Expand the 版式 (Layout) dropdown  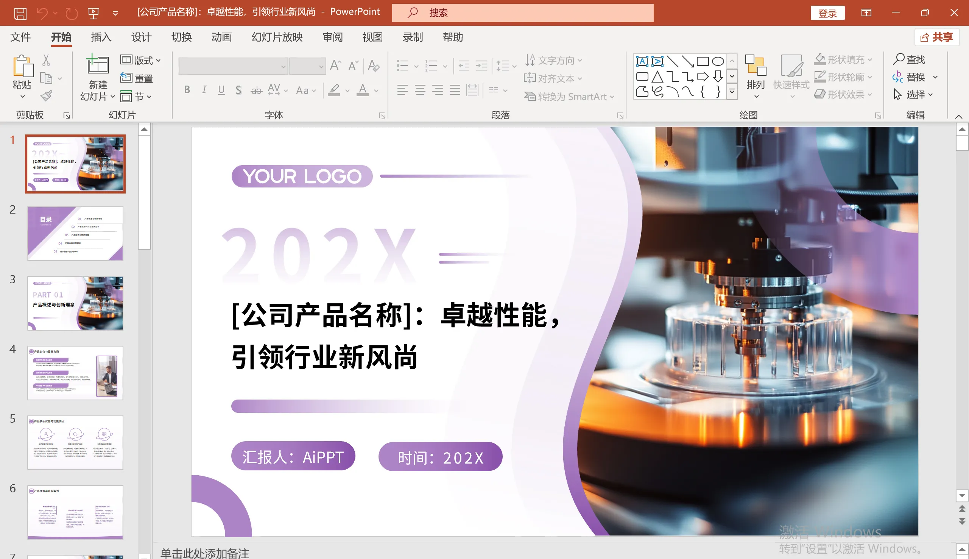158,60
